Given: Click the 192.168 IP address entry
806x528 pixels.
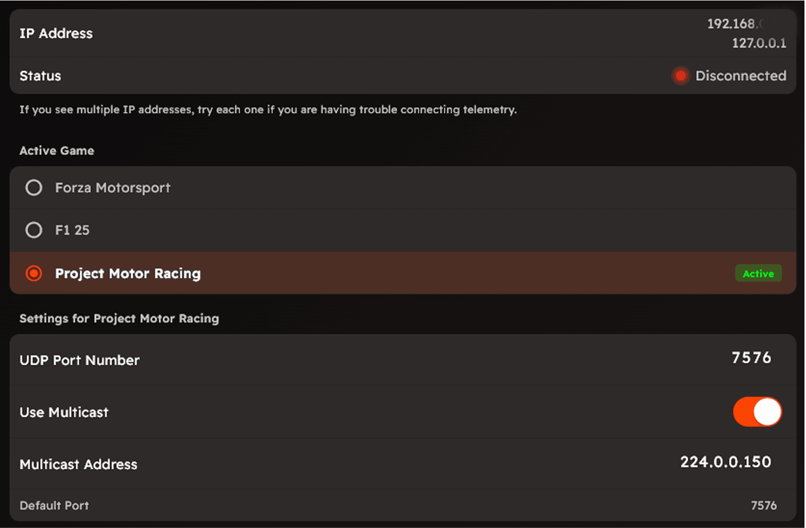Looking at the screenshot, I should pos(736,24).
